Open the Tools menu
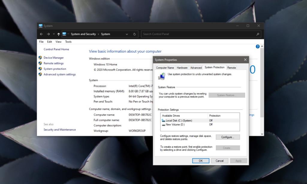The width and height of the screenshot is (307, 184). click(68, 42)
